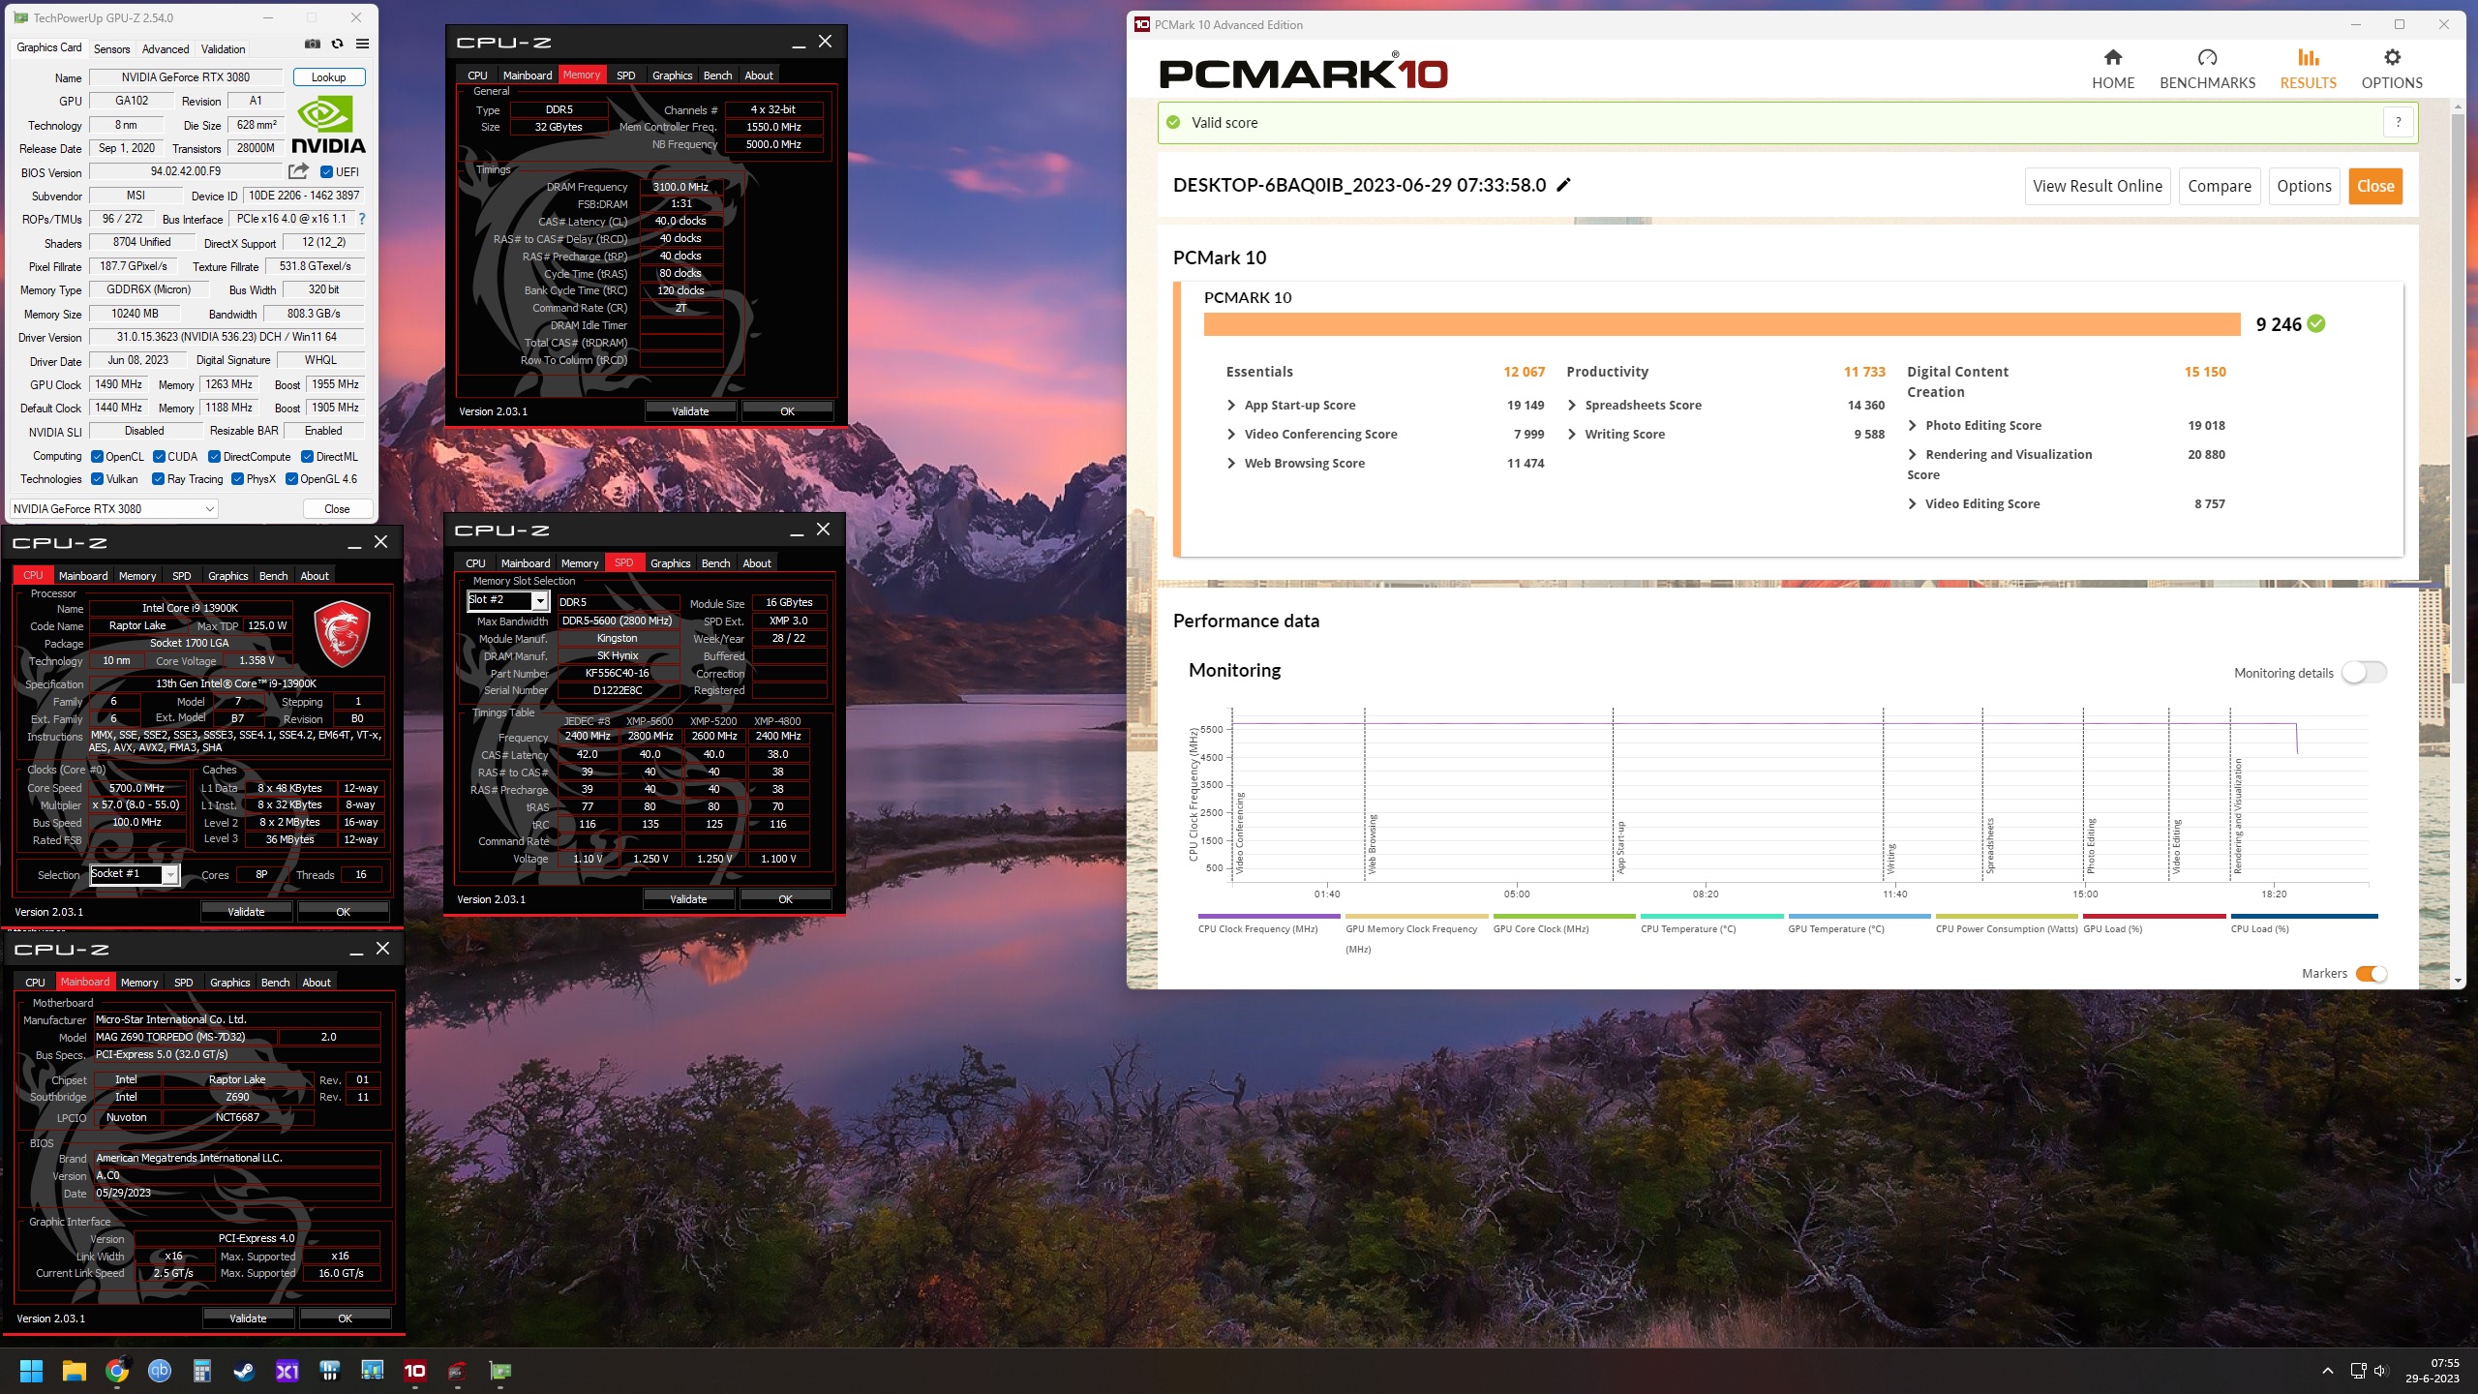This screenshot has height=1394, width=2478.
Task: Toggle the Vulkan checkbox
Action: coord(97,479)
